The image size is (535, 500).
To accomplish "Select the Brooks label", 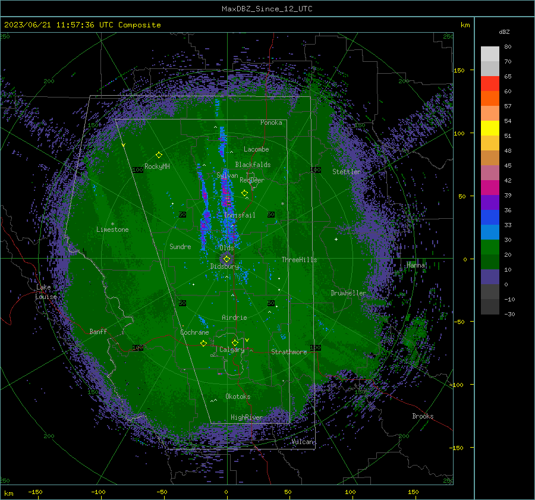I will pyautogui.click(x=423, y=416).
